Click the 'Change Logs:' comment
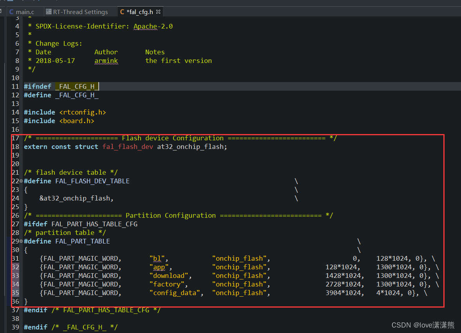The height and width of the screenshot is (333, 461). point(59,44)
